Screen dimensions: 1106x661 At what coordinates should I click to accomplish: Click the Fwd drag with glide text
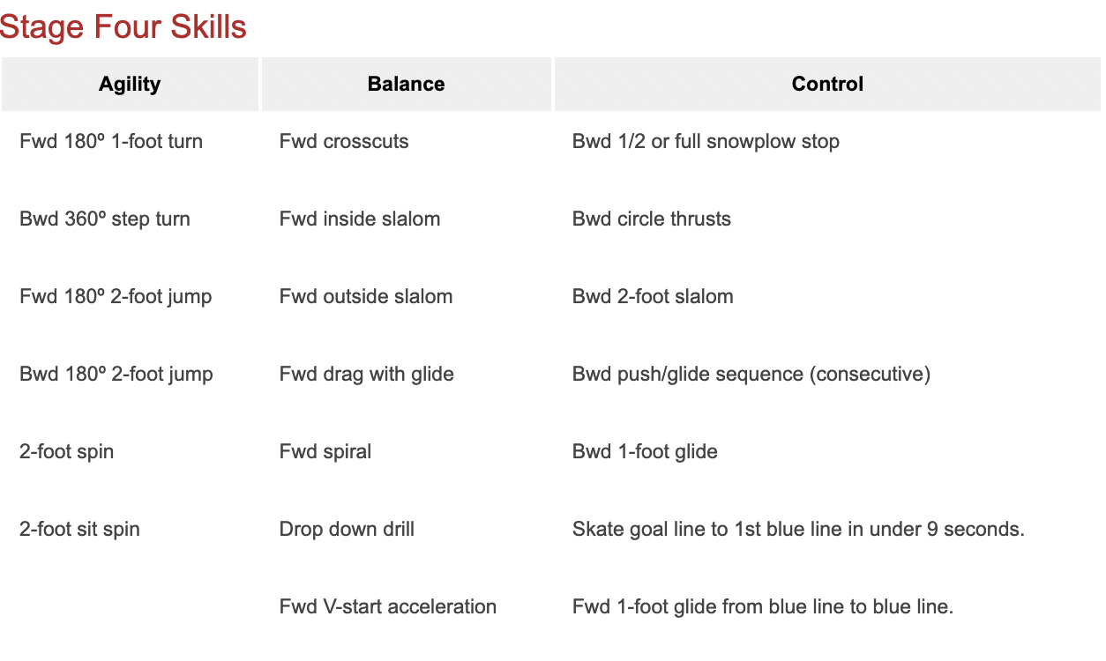[367, 374]
